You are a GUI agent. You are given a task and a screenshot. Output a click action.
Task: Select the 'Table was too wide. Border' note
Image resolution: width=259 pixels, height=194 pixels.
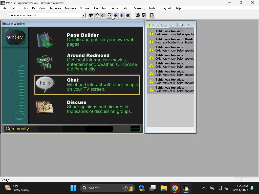[170, 41]
